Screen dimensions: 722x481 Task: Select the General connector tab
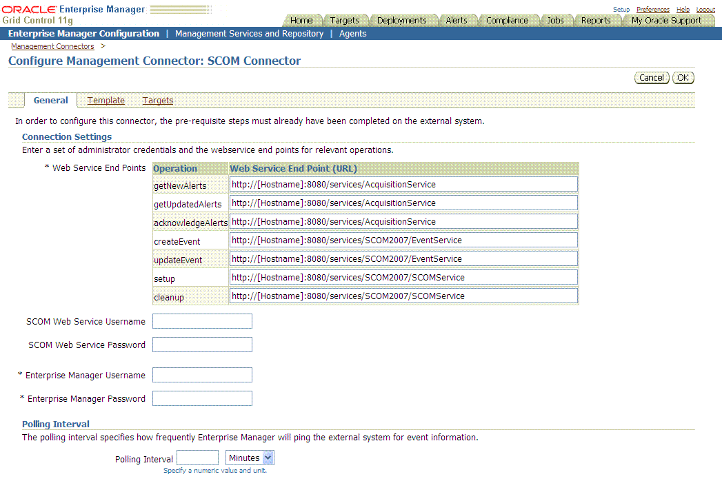[x=50, y=101]
